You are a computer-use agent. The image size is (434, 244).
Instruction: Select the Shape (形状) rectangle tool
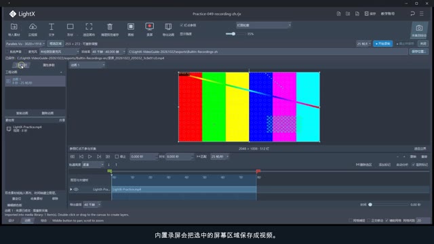(x=71, y=27)
